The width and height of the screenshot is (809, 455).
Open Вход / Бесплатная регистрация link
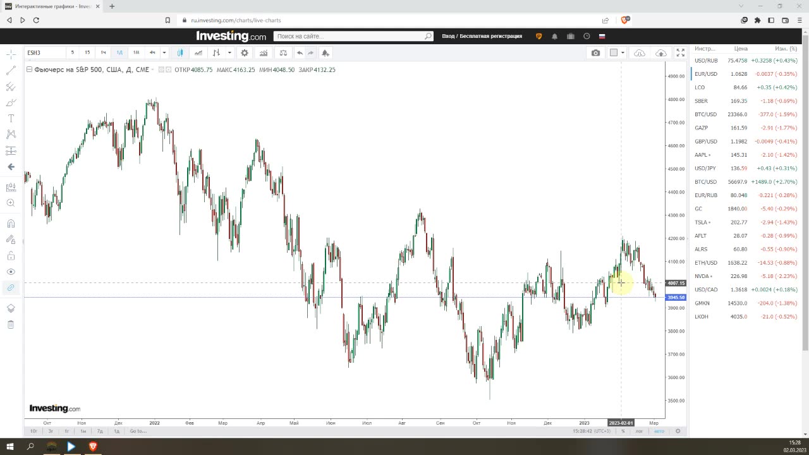[482, 36]
